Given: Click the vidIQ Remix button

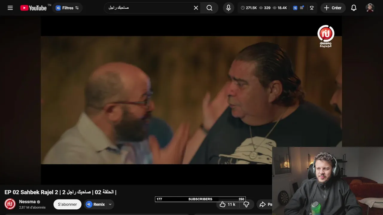Looking at the screenshot, I should coord(95,204).
